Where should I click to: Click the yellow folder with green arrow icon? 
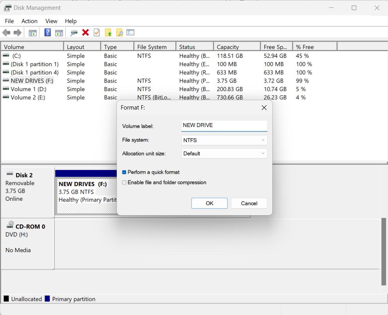pos(108,32)
